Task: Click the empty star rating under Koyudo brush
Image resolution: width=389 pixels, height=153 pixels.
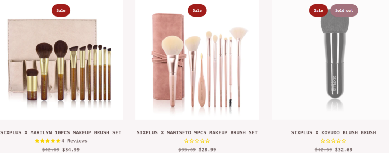Action: (x=333, y=141)
